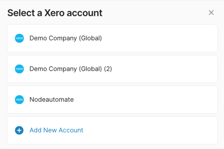This screenshot has height=149, width=224.
Task: Click the Xero logo beside Nodeautomate
Action: click(x=19, y=100)
